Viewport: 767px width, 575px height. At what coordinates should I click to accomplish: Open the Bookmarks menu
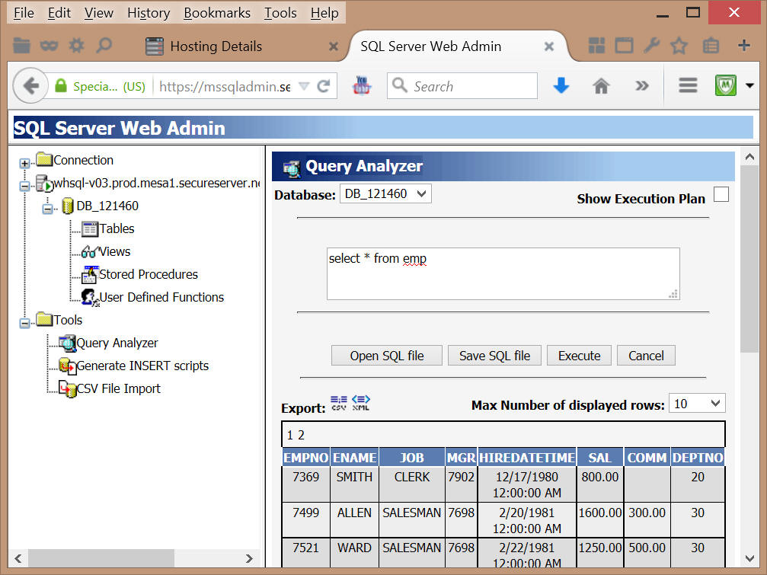[x=217, y=13]
